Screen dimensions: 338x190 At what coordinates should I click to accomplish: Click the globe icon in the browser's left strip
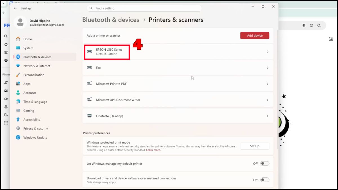tap(6, 60)
